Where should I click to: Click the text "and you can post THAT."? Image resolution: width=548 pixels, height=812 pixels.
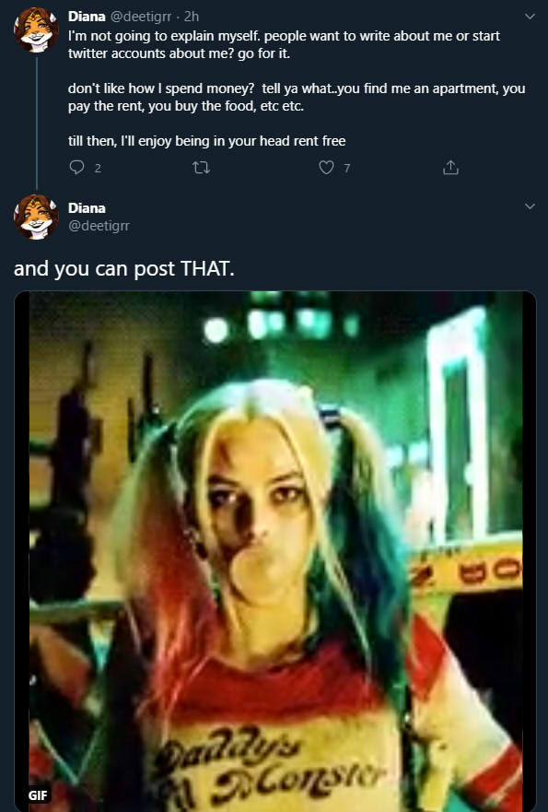click(x=124, y=269)
